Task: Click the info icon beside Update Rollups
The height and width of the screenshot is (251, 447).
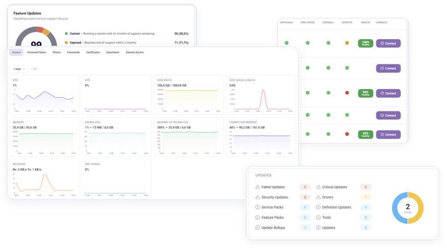Action: pos(258,228)
